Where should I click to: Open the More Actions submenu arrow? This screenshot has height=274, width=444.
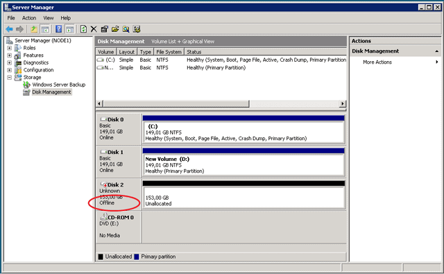click(437, 62)
